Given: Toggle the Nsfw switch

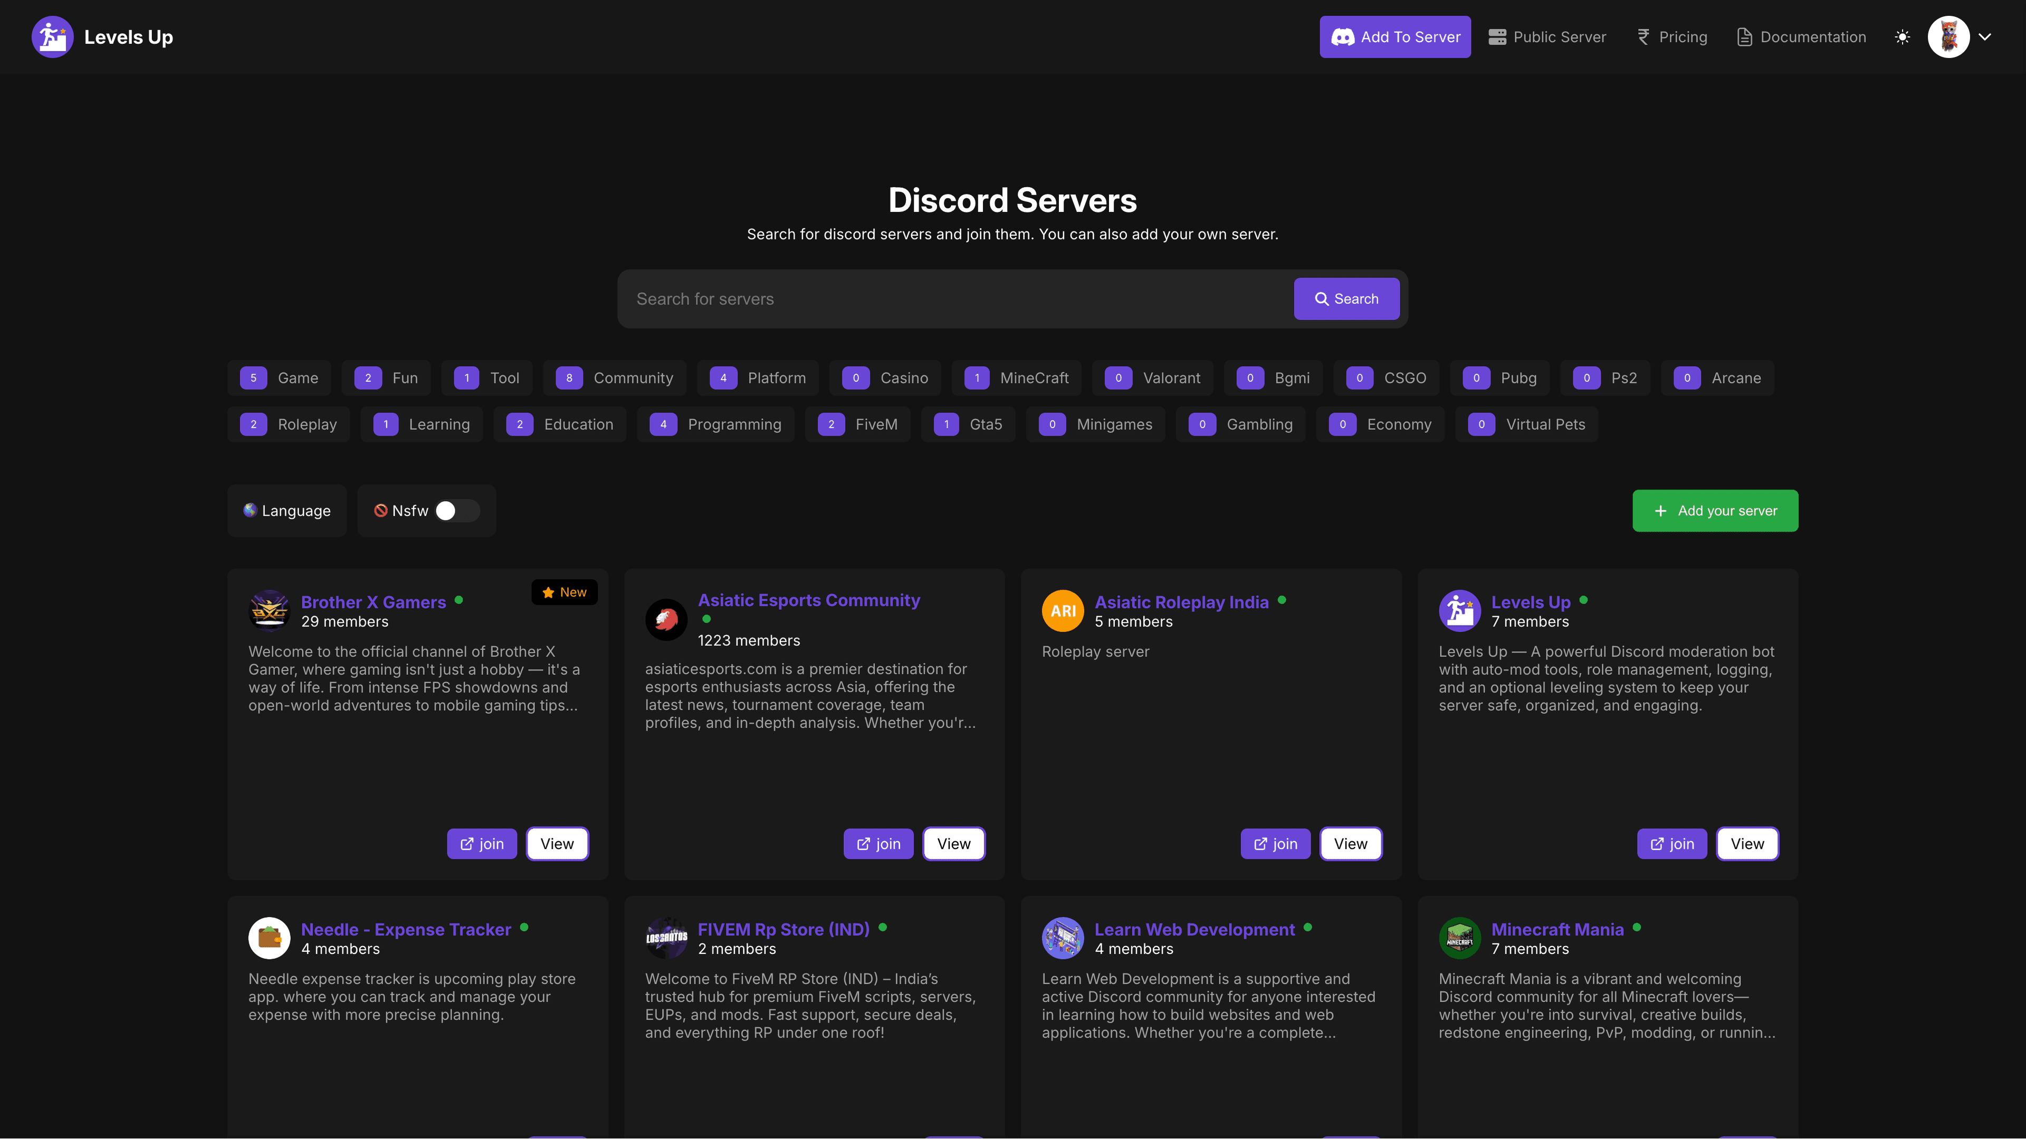Looking at the screenshot, I should click(457, 510).
